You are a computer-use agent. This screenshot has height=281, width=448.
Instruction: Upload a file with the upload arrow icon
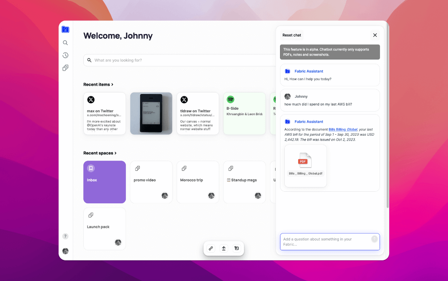point(224,248)
